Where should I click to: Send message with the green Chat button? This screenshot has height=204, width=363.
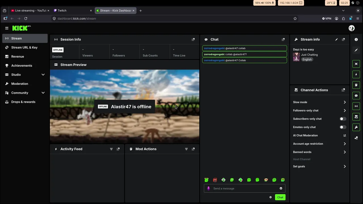coord(280,197)
